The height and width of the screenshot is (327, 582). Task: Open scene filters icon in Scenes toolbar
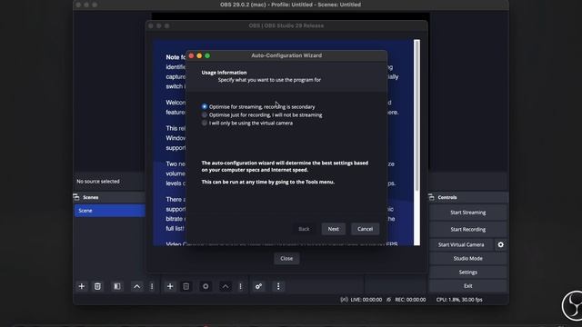(x=117, y=286)
